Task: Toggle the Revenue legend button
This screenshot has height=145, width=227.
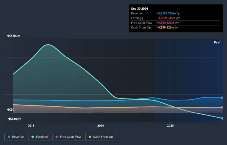Action: [x=16, y=137]
